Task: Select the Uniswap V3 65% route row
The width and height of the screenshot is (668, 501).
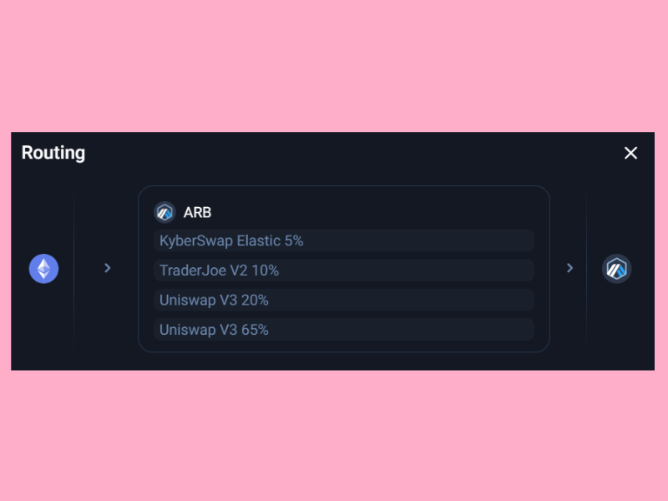Action: tap(343, 330)
